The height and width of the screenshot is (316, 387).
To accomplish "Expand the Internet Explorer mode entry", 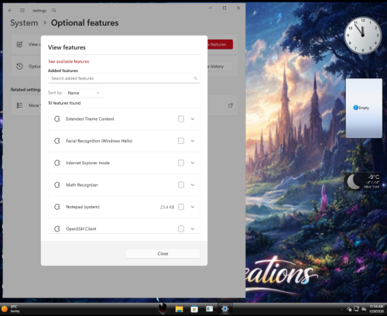I will [x=193, y=163].
